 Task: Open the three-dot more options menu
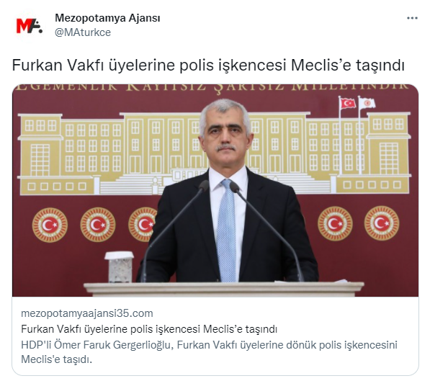point(412,19)
